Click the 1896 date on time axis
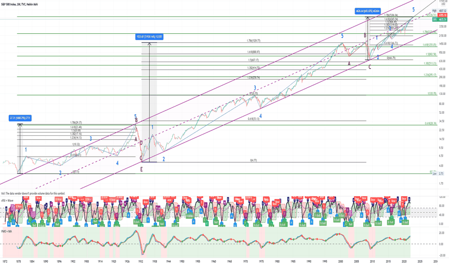This screenshot has width=449, height=265. [59, 262]
